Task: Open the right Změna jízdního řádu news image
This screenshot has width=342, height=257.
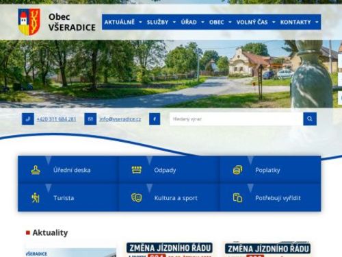Action: click(267, 249)
